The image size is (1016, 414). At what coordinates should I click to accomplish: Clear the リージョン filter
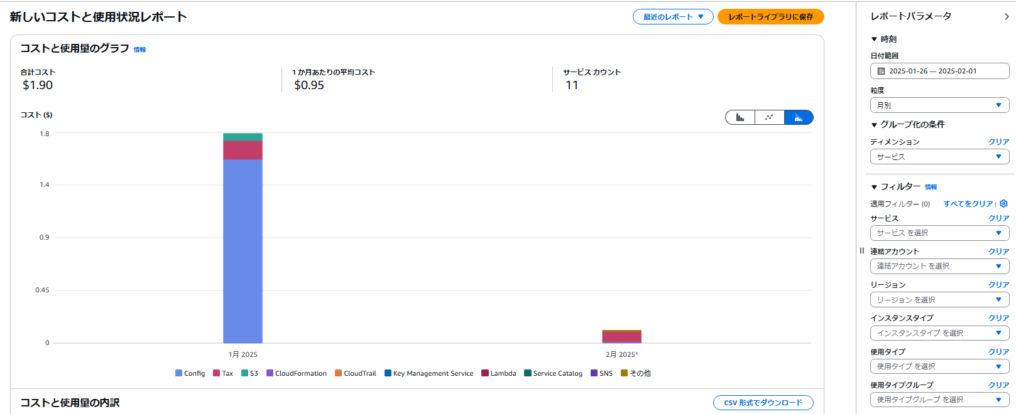(x=998, y=285)
